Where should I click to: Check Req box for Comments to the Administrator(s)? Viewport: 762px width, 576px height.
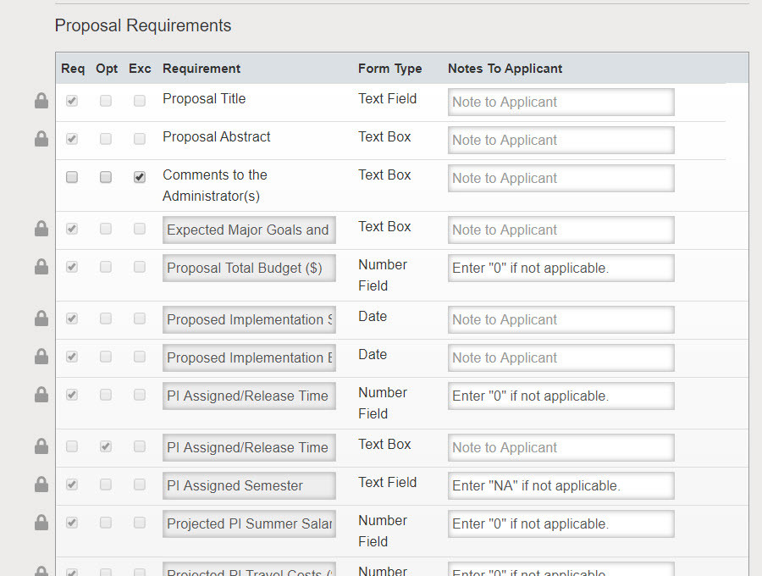pyautogui.click(x=72, y=177)
